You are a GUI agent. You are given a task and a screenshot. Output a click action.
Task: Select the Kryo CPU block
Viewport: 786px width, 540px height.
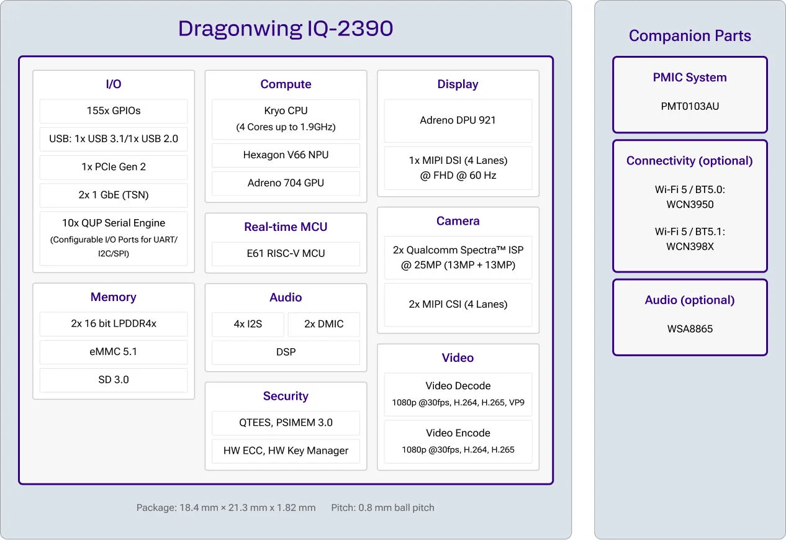coord(286,119)
